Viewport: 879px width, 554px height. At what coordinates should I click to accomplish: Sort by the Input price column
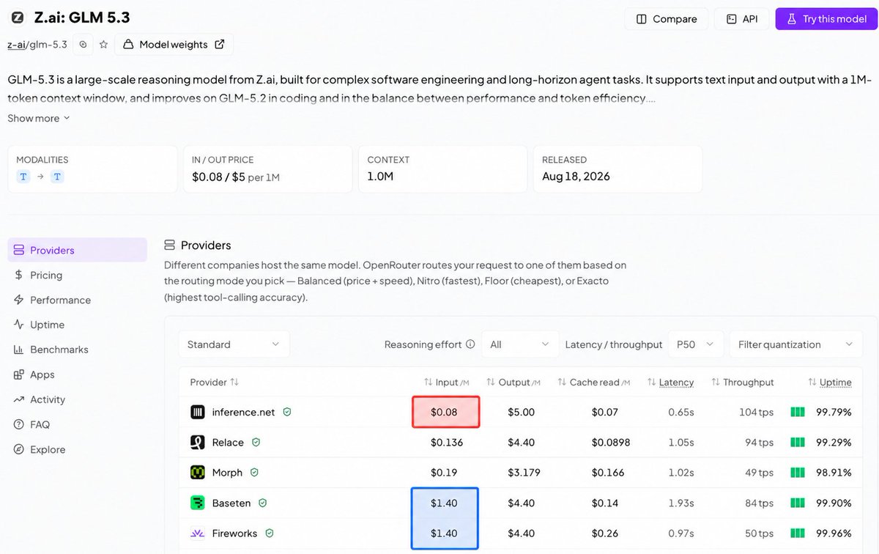click(x=445, y=382)
